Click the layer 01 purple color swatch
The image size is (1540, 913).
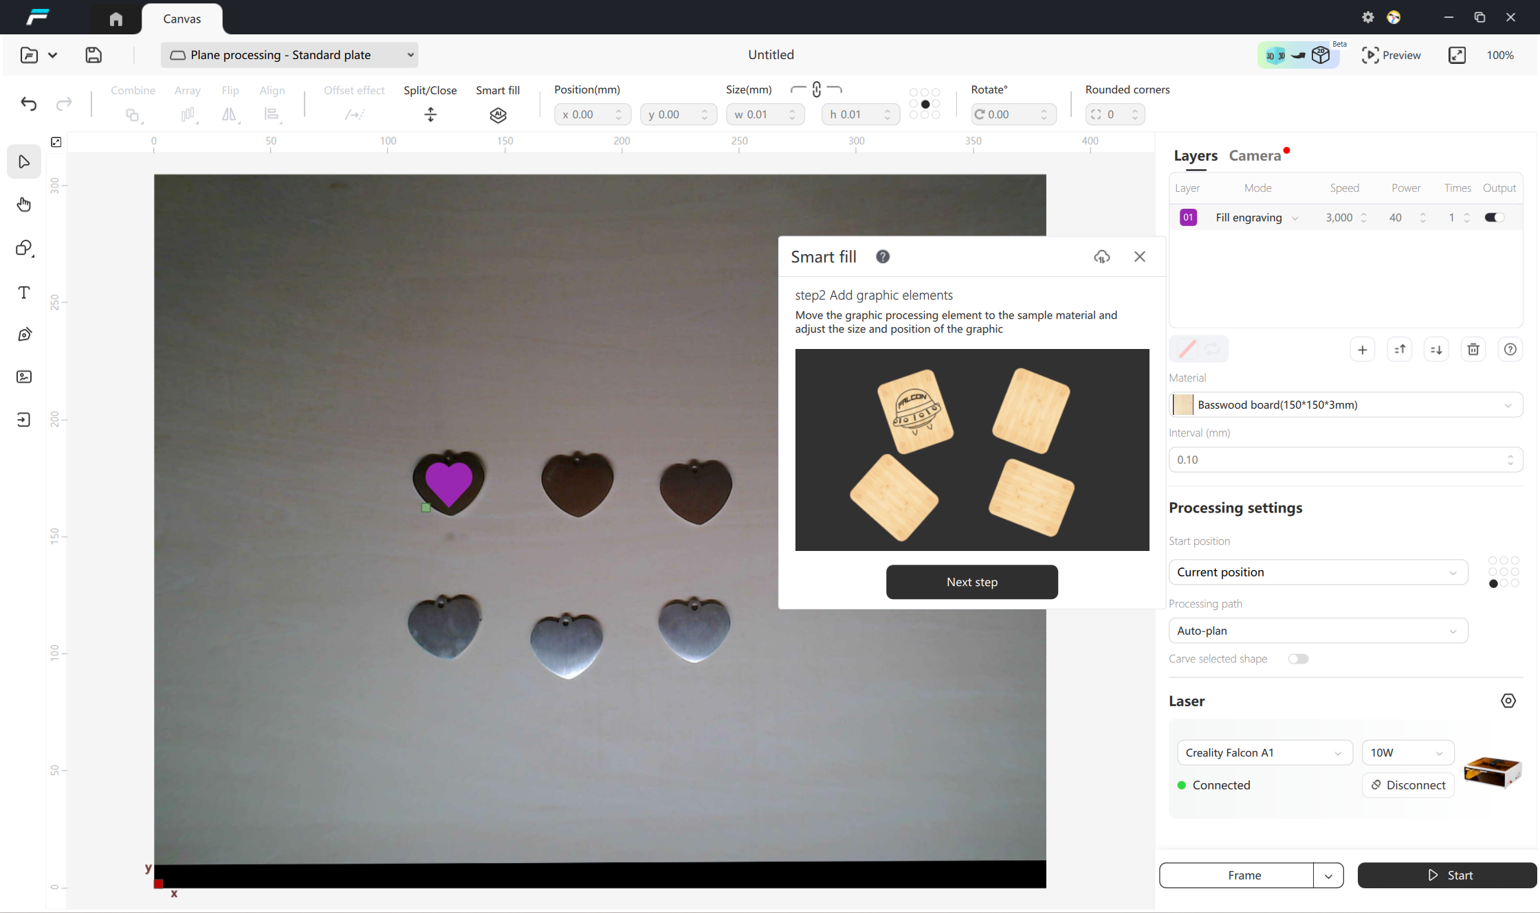click(x=1188, y=218)
